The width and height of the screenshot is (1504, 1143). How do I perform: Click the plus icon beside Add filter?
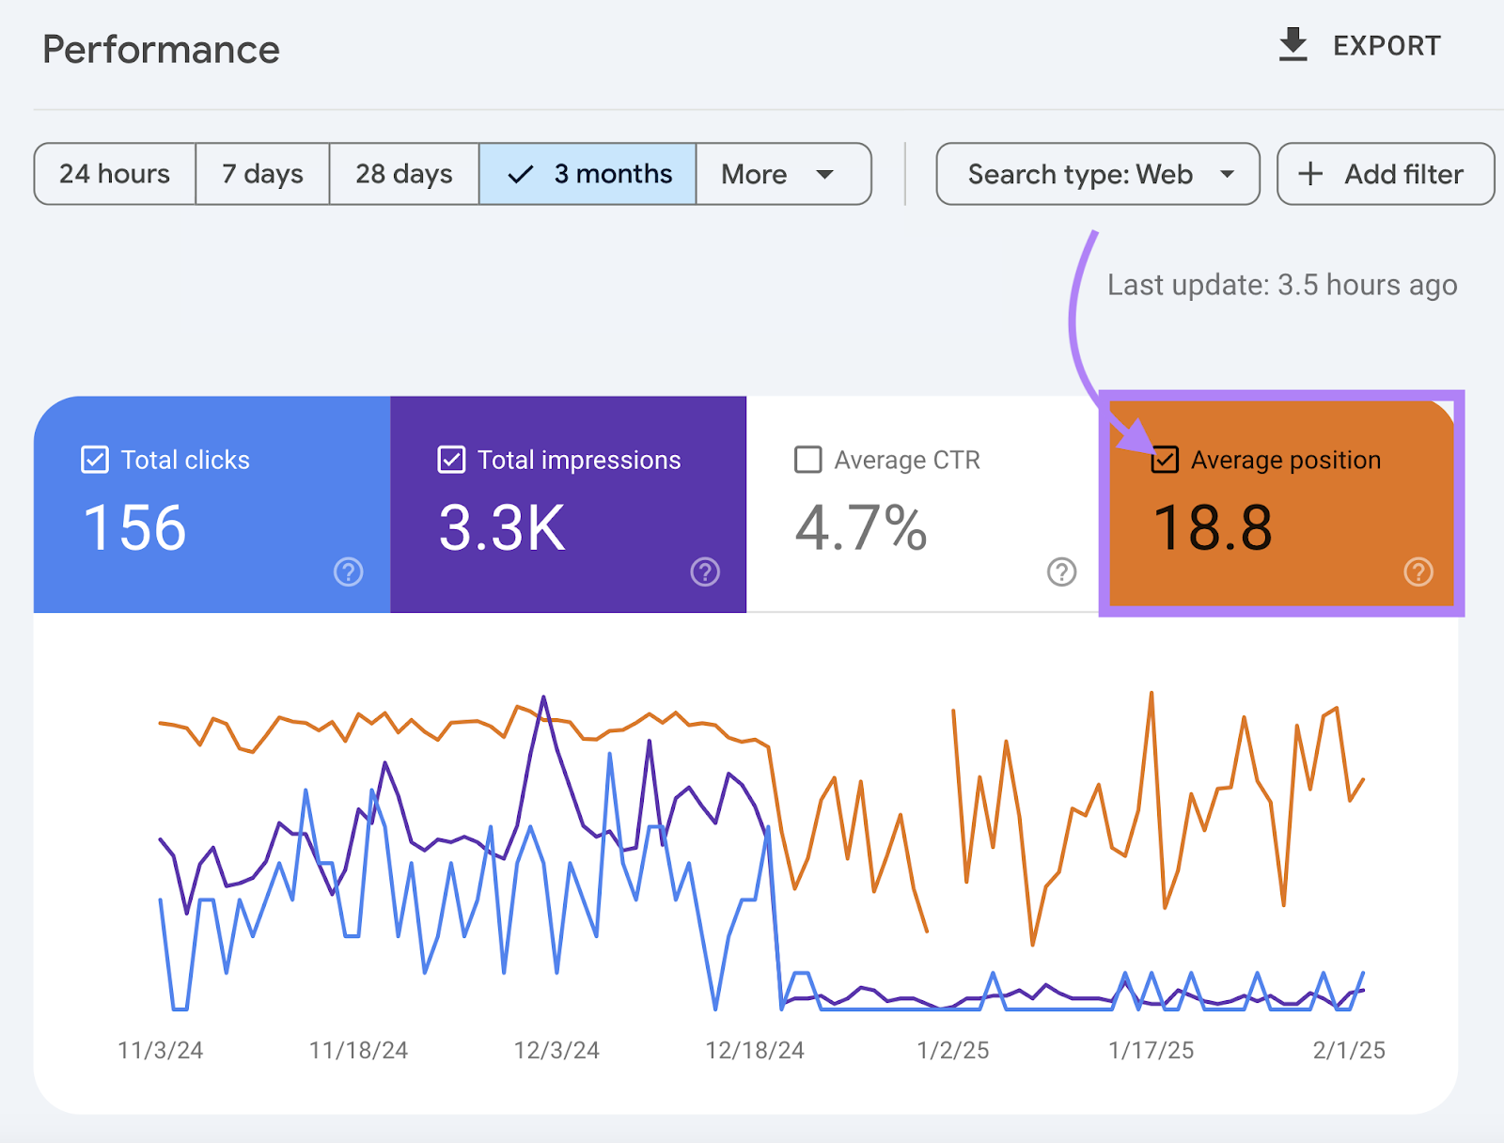[x=1308, y=174]
